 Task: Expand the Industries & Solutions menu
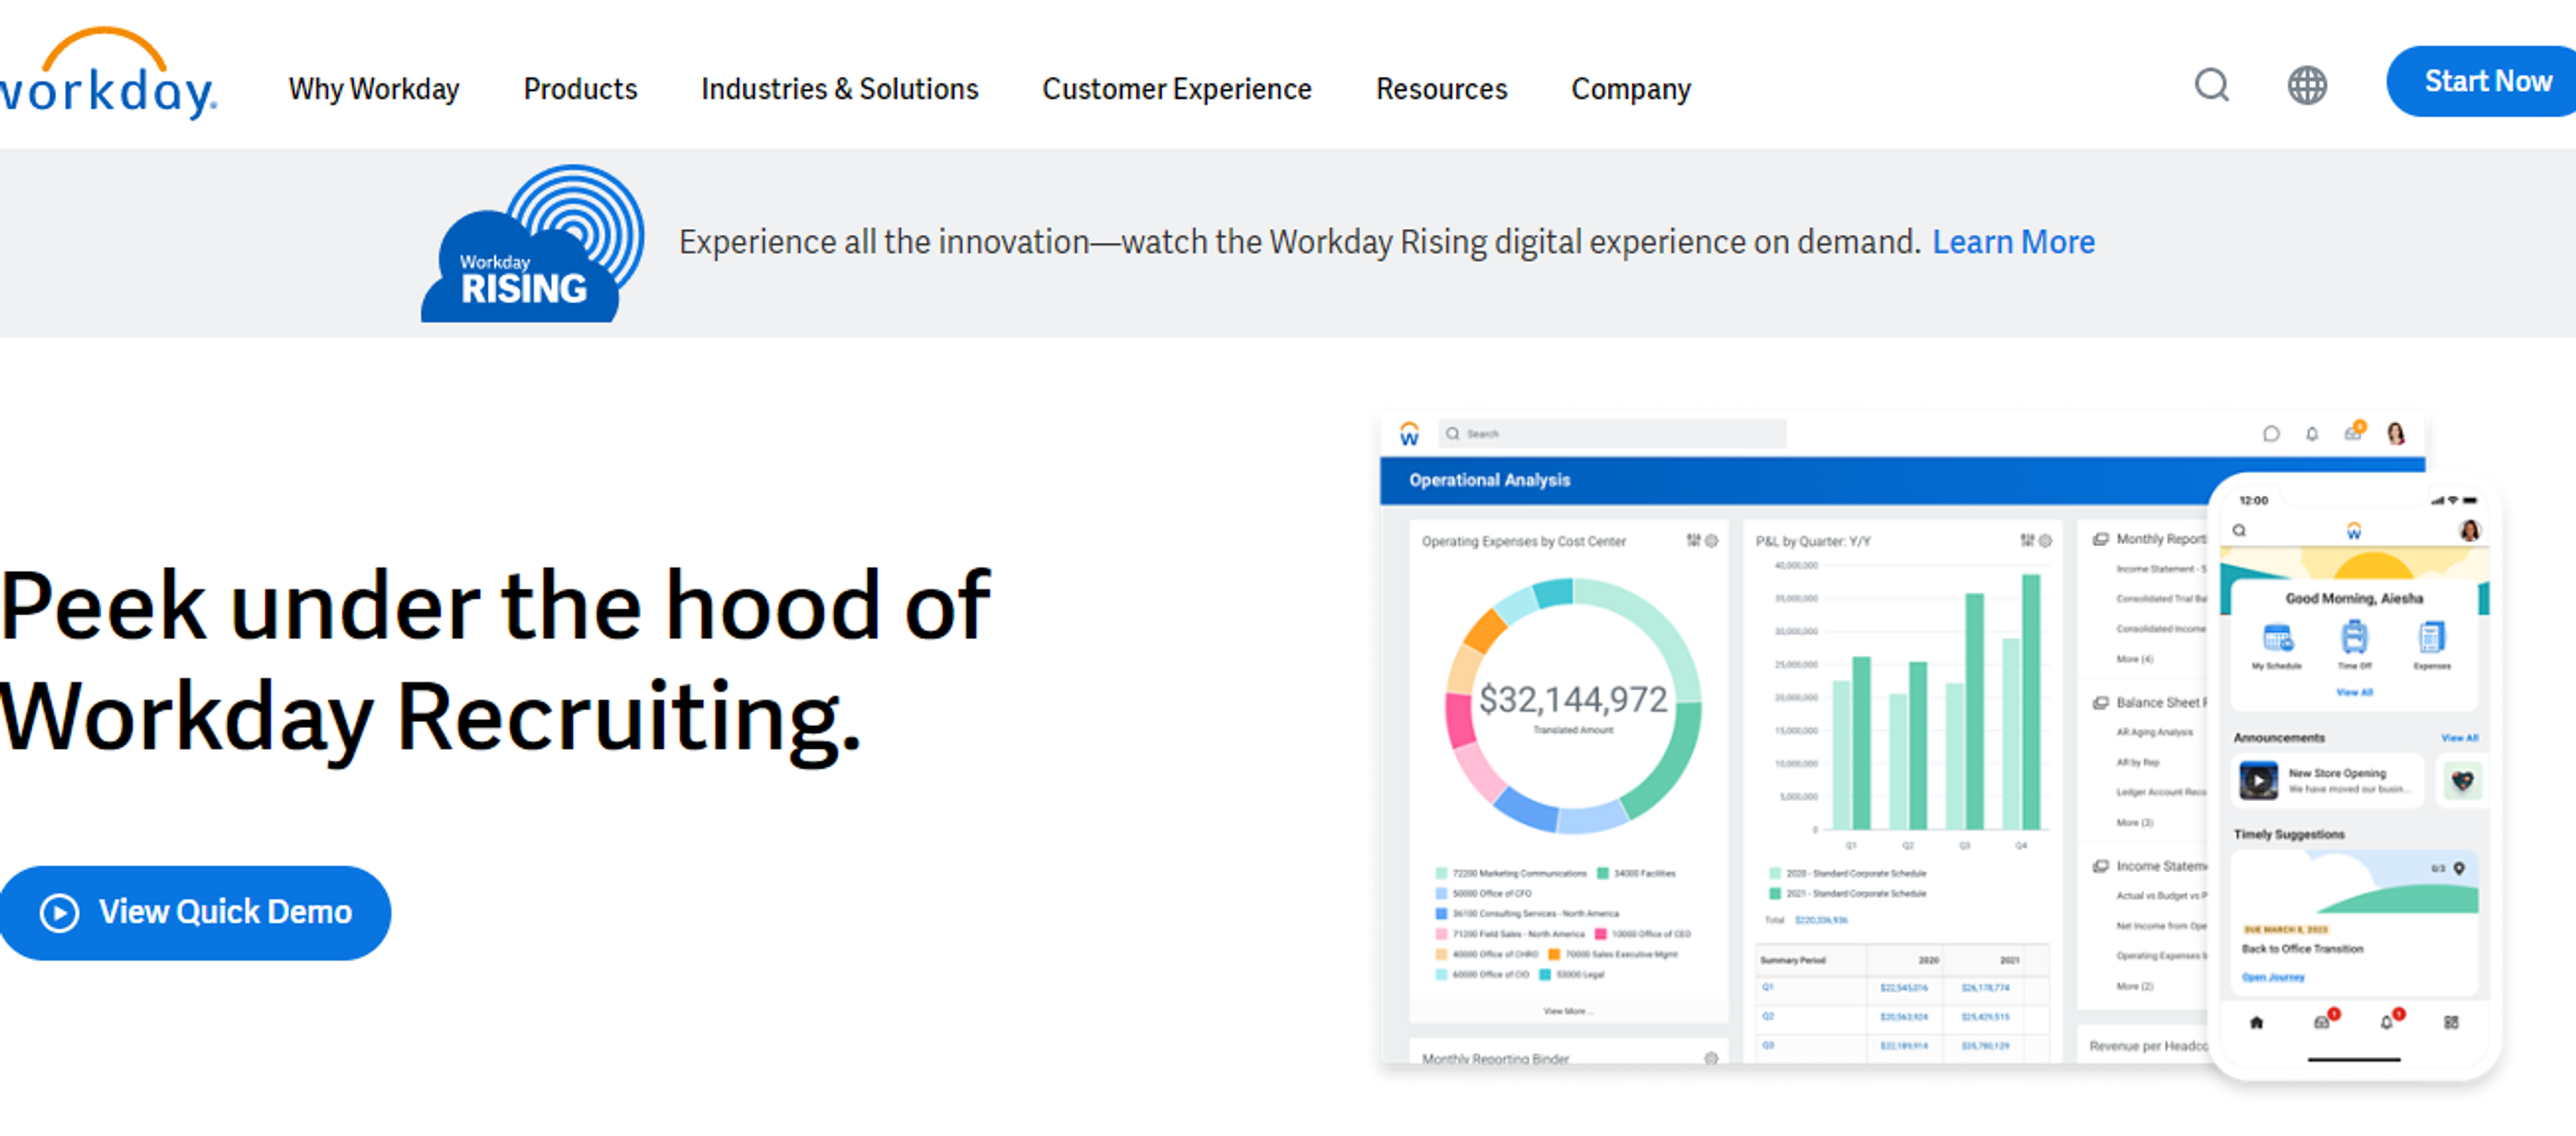point(839,89)
